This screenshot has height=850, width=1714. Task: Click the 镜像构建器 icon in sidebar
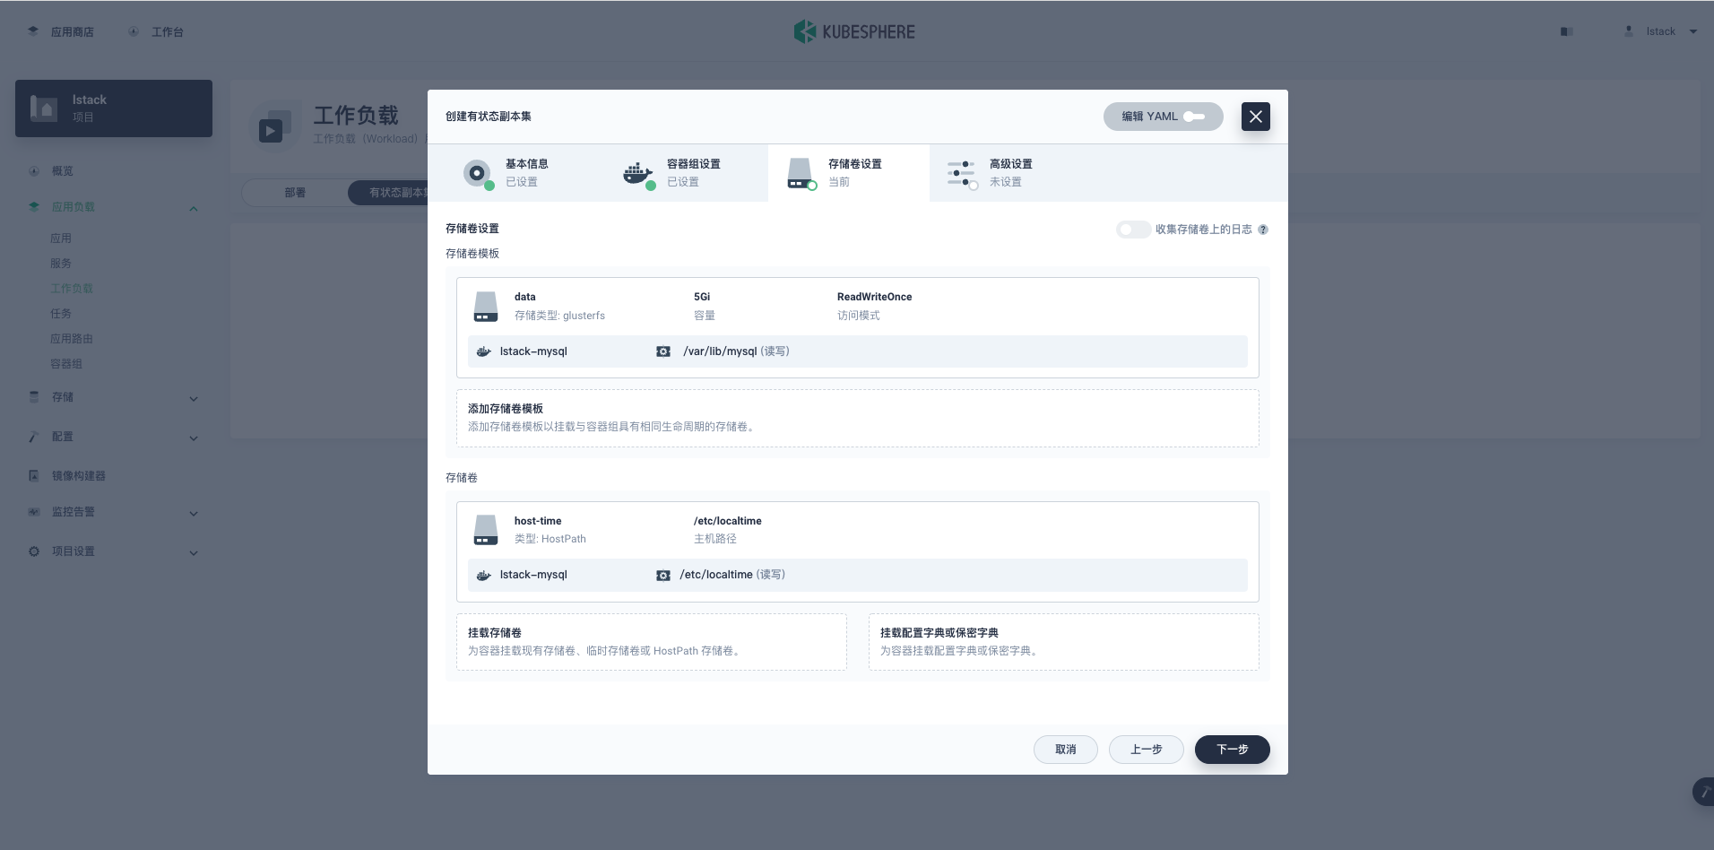pyautogui.click(x=33, y=476)
